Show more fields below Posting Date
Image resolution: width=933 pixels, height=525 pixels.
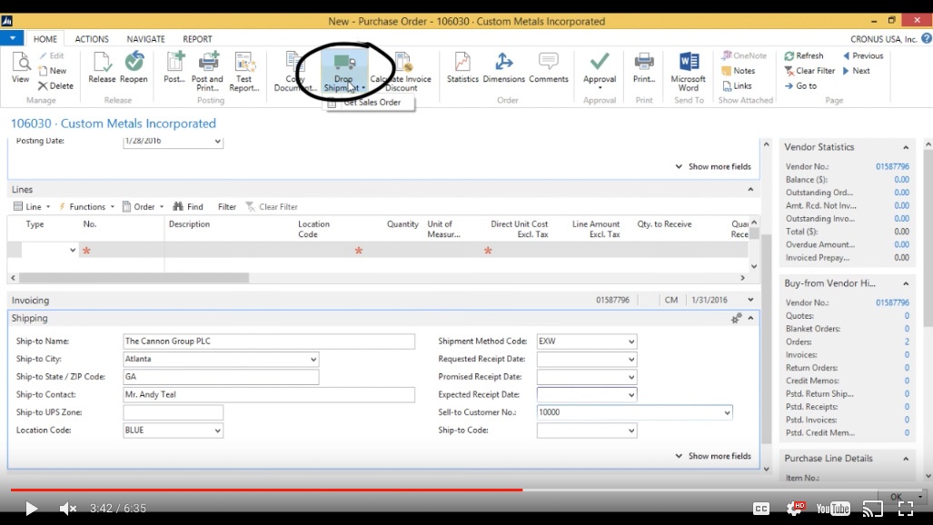click(x=713, y=166)
